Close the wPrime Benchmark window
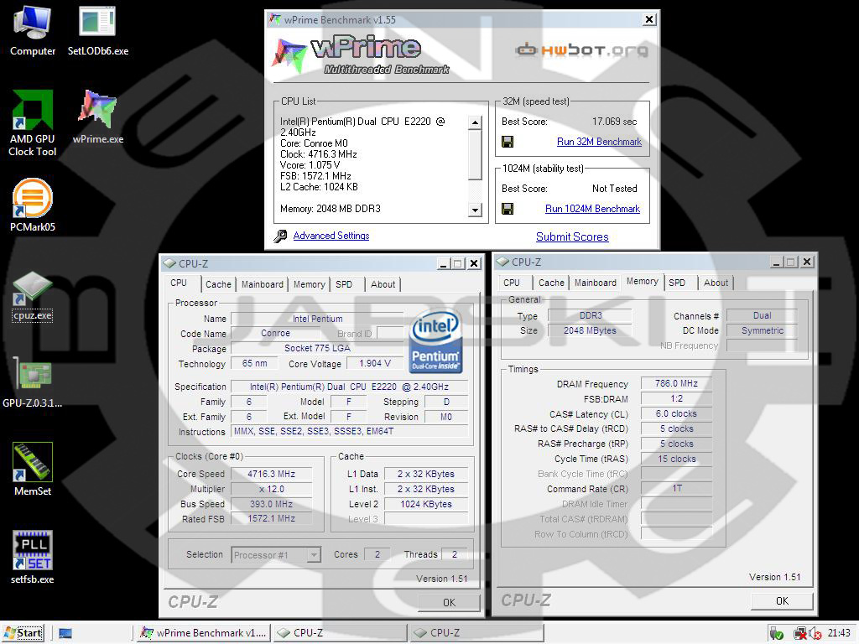859x644 pixels. [x=649, y=20]
